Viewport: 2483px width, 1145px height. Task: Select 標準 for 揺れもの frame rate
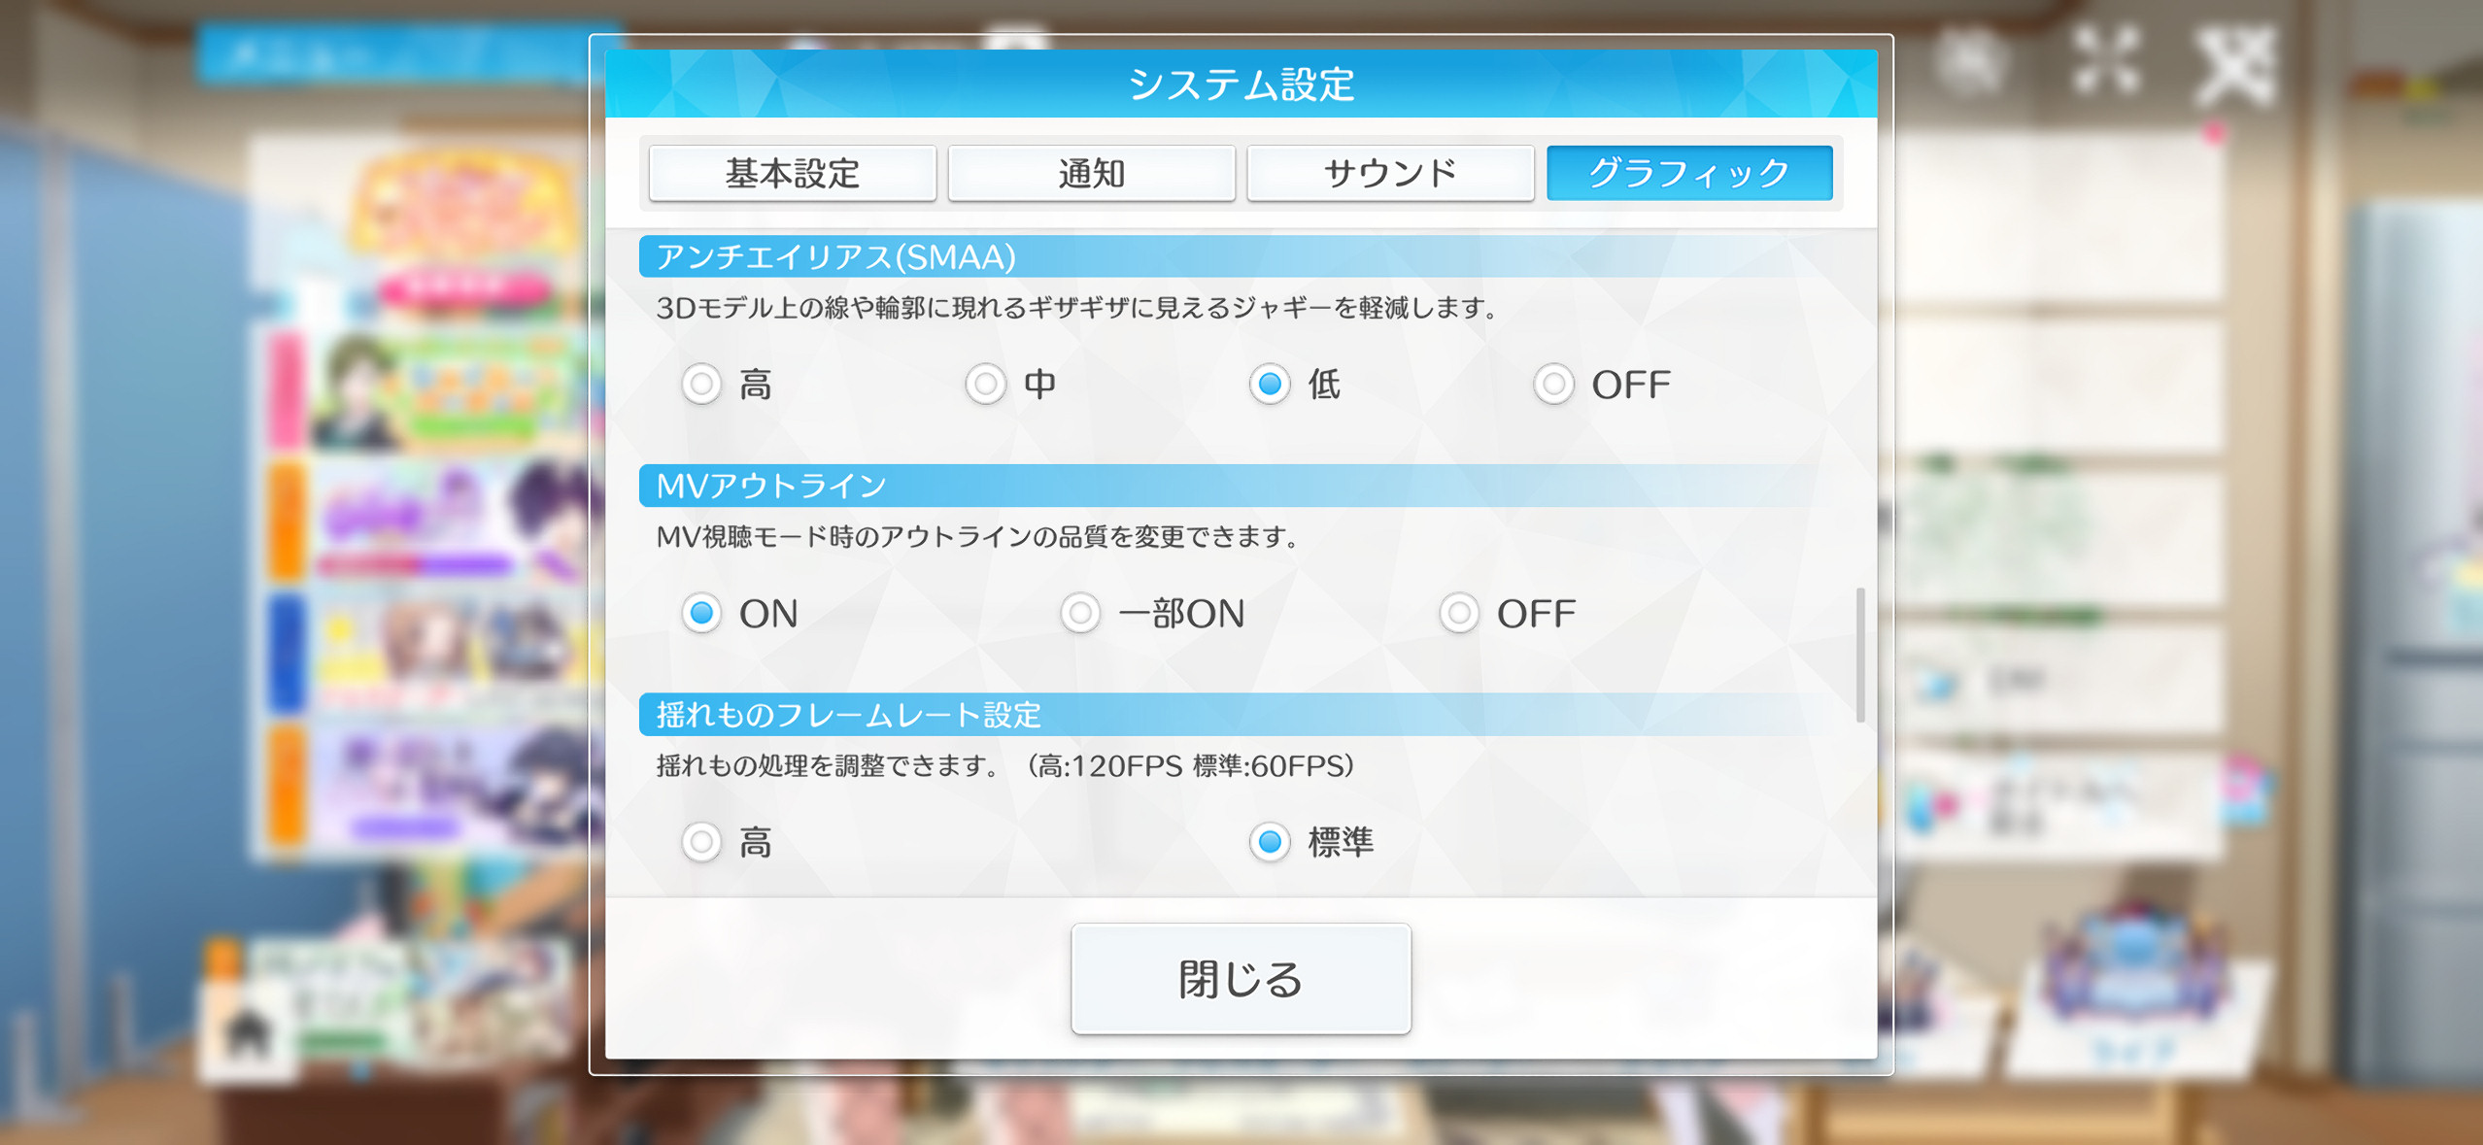click(1270, 842)
